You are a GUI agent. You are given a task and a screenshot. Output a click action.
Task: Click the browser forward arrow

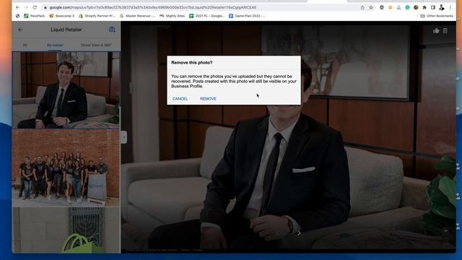coord(26,7)
